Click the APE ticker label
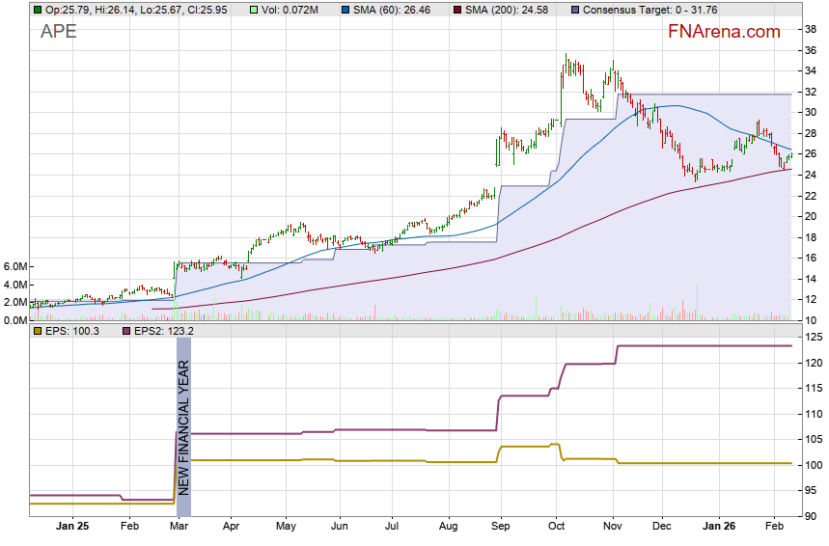Viewport: 829px width, 546px height. (x=59, y=32)
